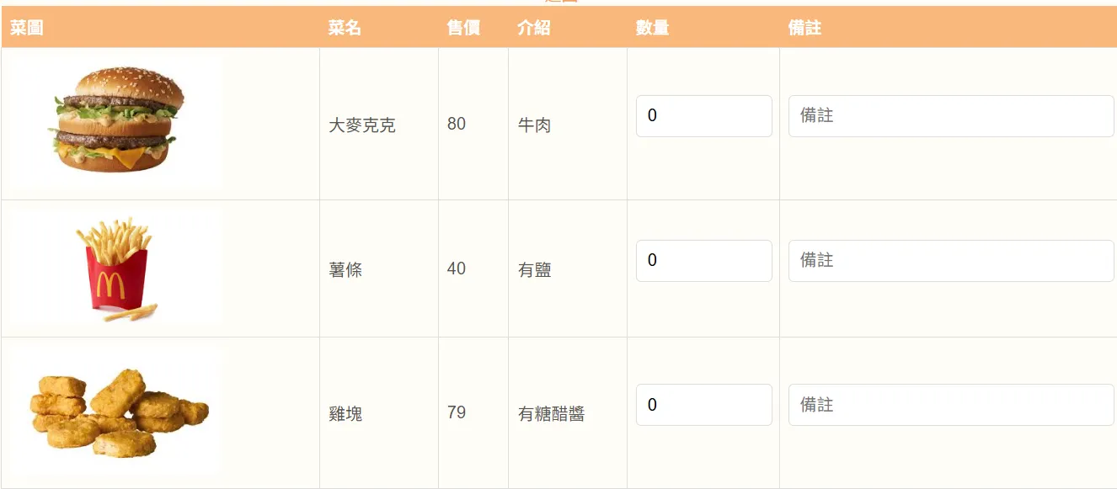Click the 備註 field for 薯條
Viewport: 1117px width, 489px height.
tap(950, 261)
